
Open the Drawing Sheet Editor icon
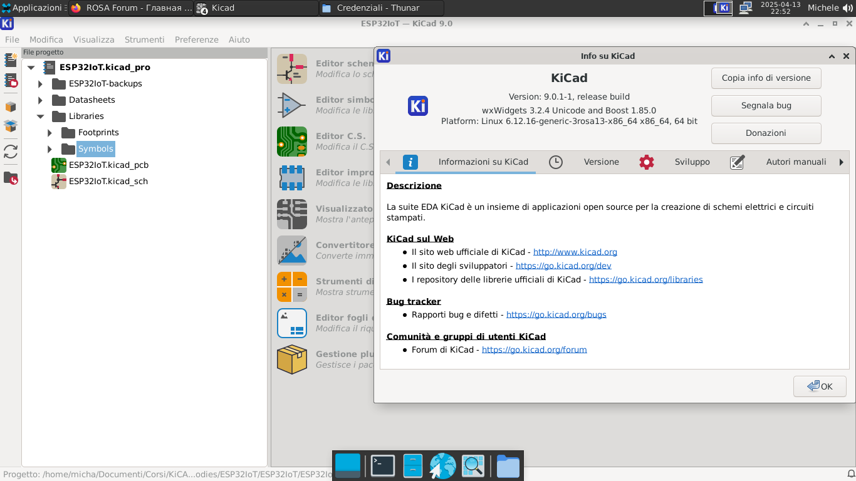[x=292, y=323]
